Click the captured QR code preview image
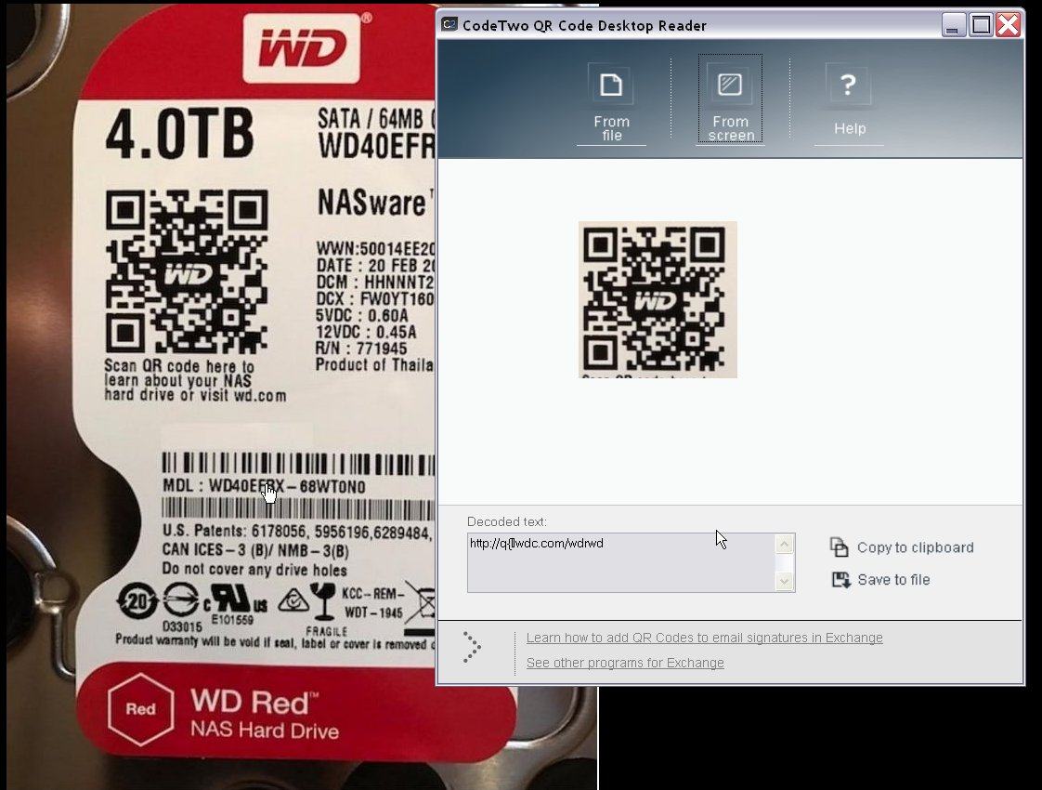The image size is (1042, 790). point(658,300)
